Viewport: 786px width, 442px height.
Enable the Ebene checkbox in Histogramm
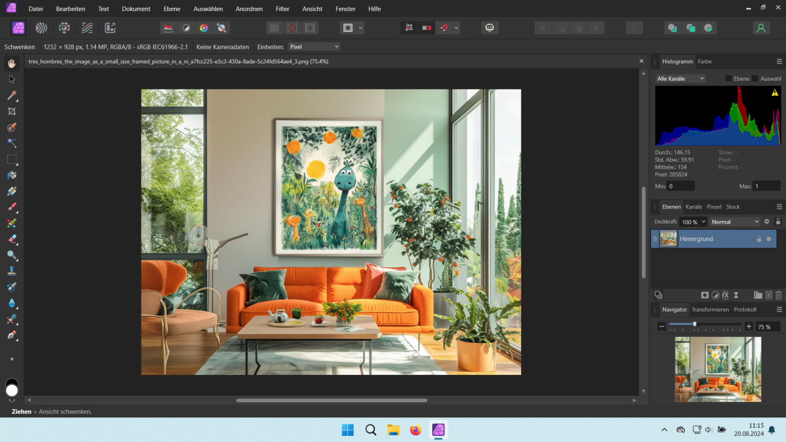(728, 79)
